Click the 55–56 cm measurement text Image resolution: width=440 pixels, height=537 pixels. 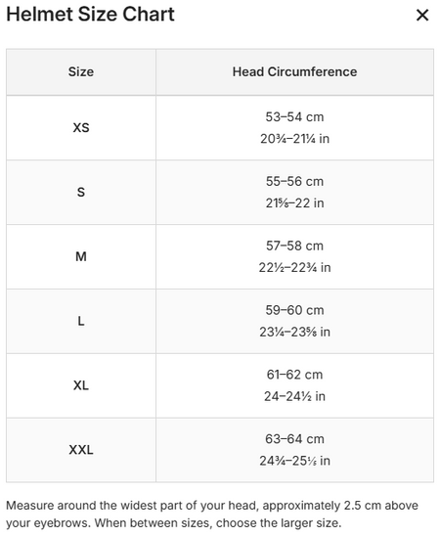click(294, 182)
